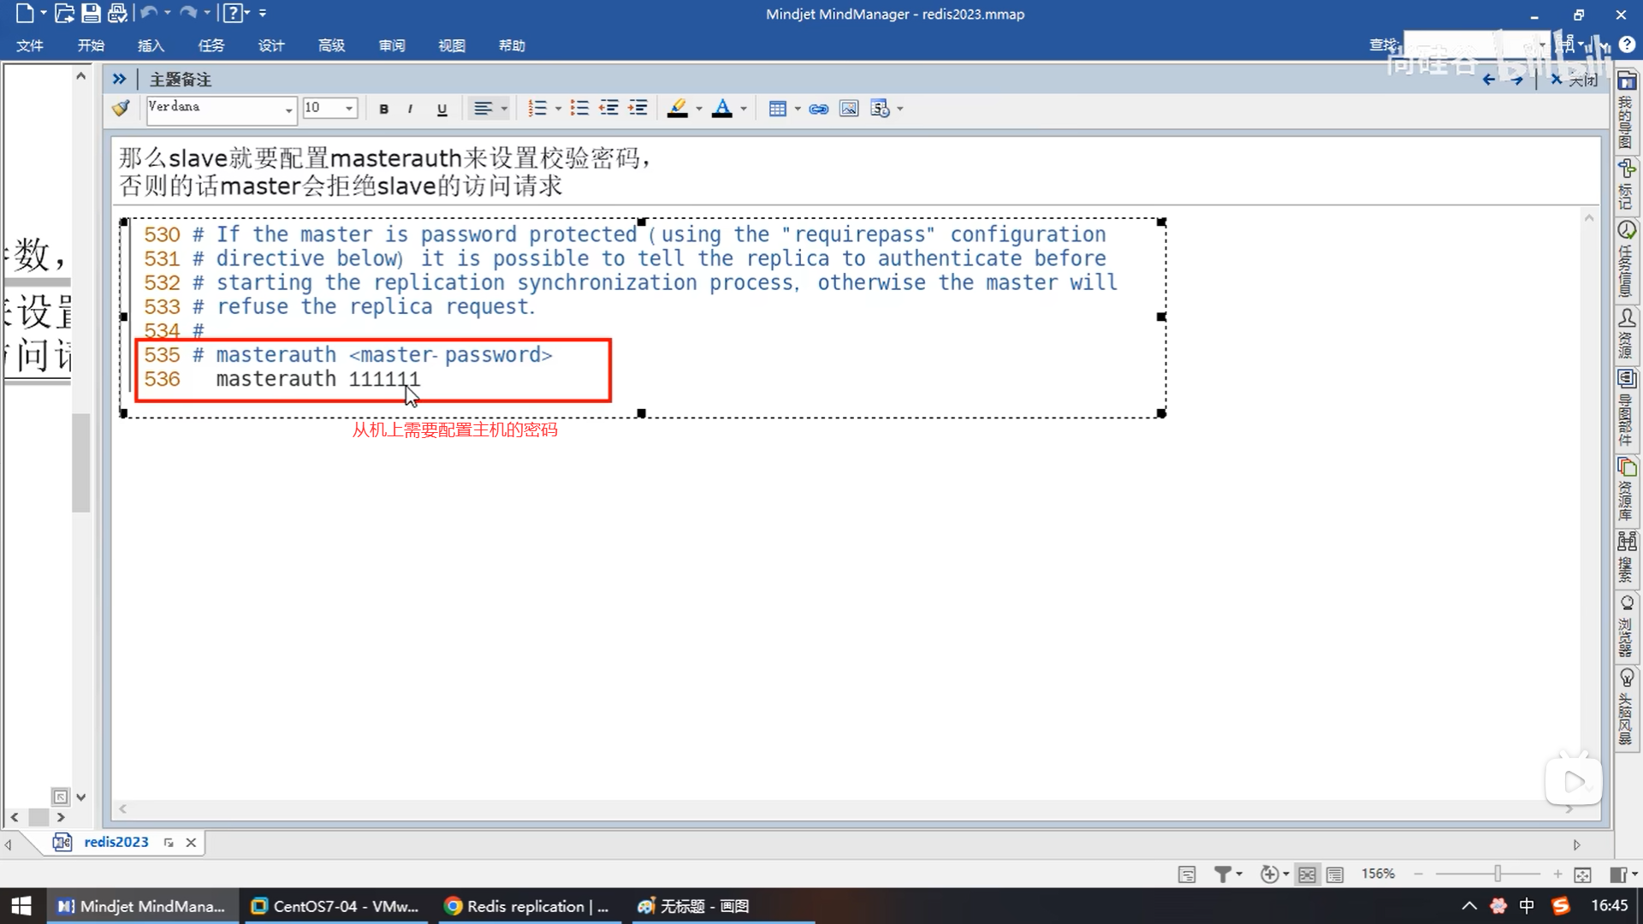Click the zoom slider handle in status bar
Screen dimensions: 1643x924
[x=1498, y=874]
